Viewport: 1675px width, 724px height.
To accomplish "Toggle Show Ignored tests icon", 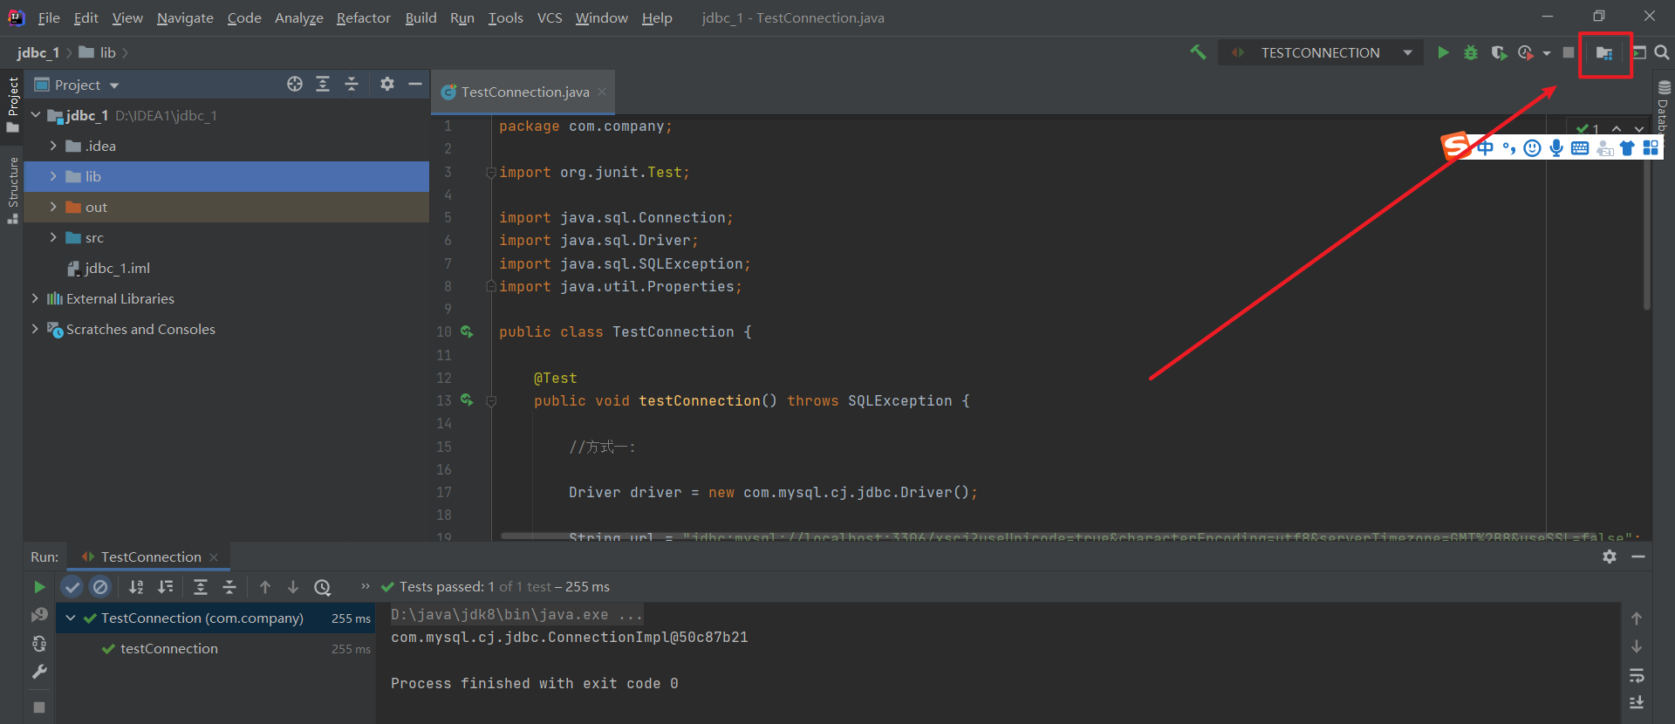I will pos(100,587).
